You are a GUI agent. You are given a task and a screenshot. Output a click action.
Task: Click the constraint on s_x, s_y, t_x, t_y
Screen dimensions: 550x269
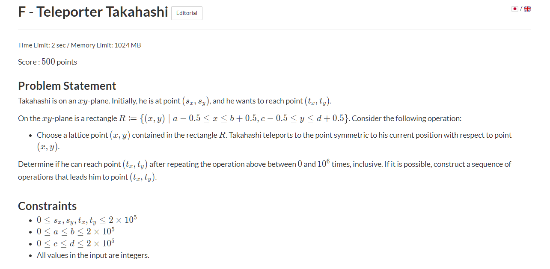pyautogui.click(x=86, y=220)
